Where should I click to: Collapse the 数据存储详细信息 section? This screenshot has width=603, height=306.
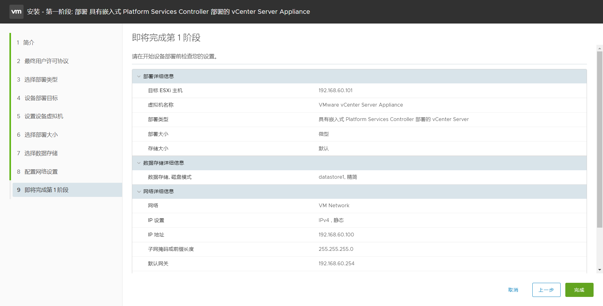pos(139,163)
